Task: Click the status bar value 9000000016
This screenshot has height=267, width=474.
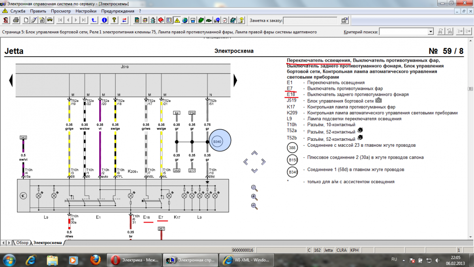Action: pyautogui.click(x=243, y=250)
